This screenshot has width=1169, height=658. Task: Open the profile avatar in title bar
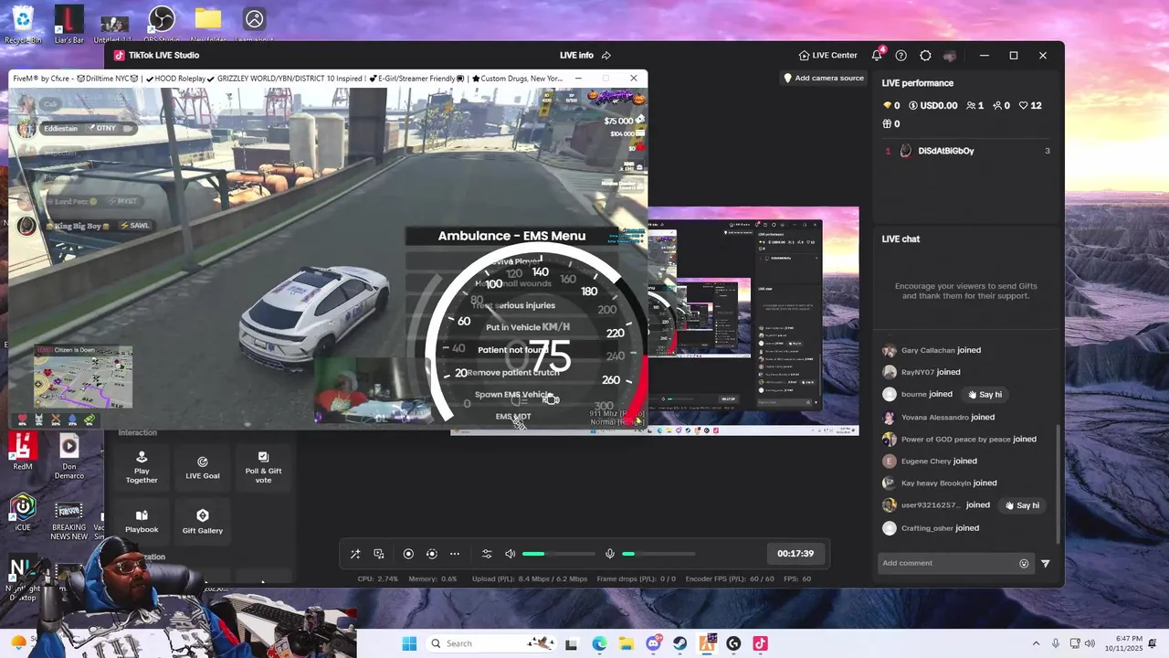tap(950, 55)
